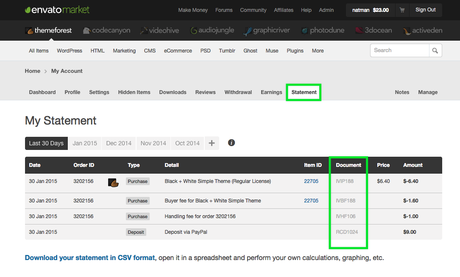Click the Sign Out button
Screen dimensions: 460x277
coord(425,10)
